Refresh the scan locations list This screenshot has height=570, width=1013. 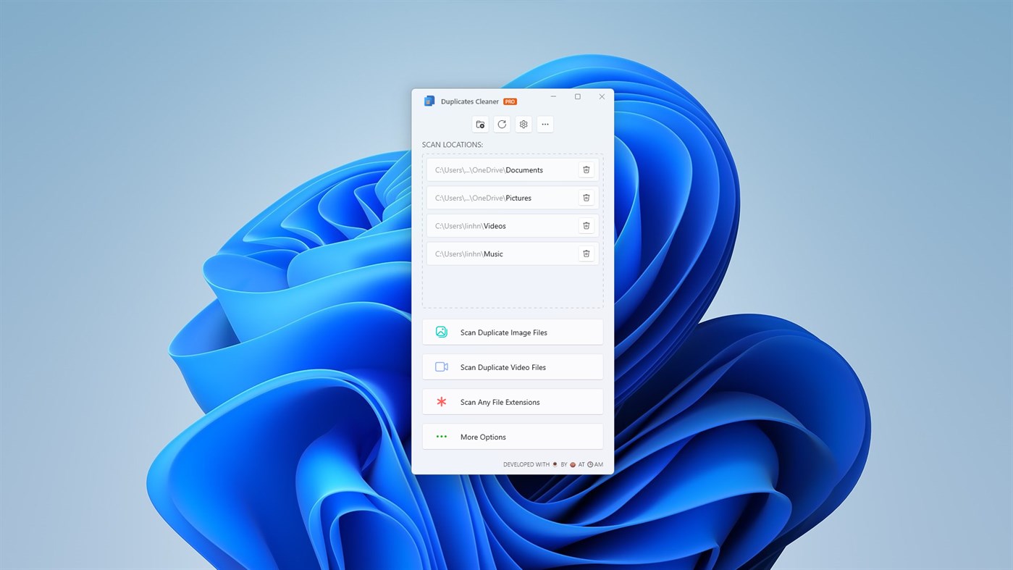(x=502, y=124)
